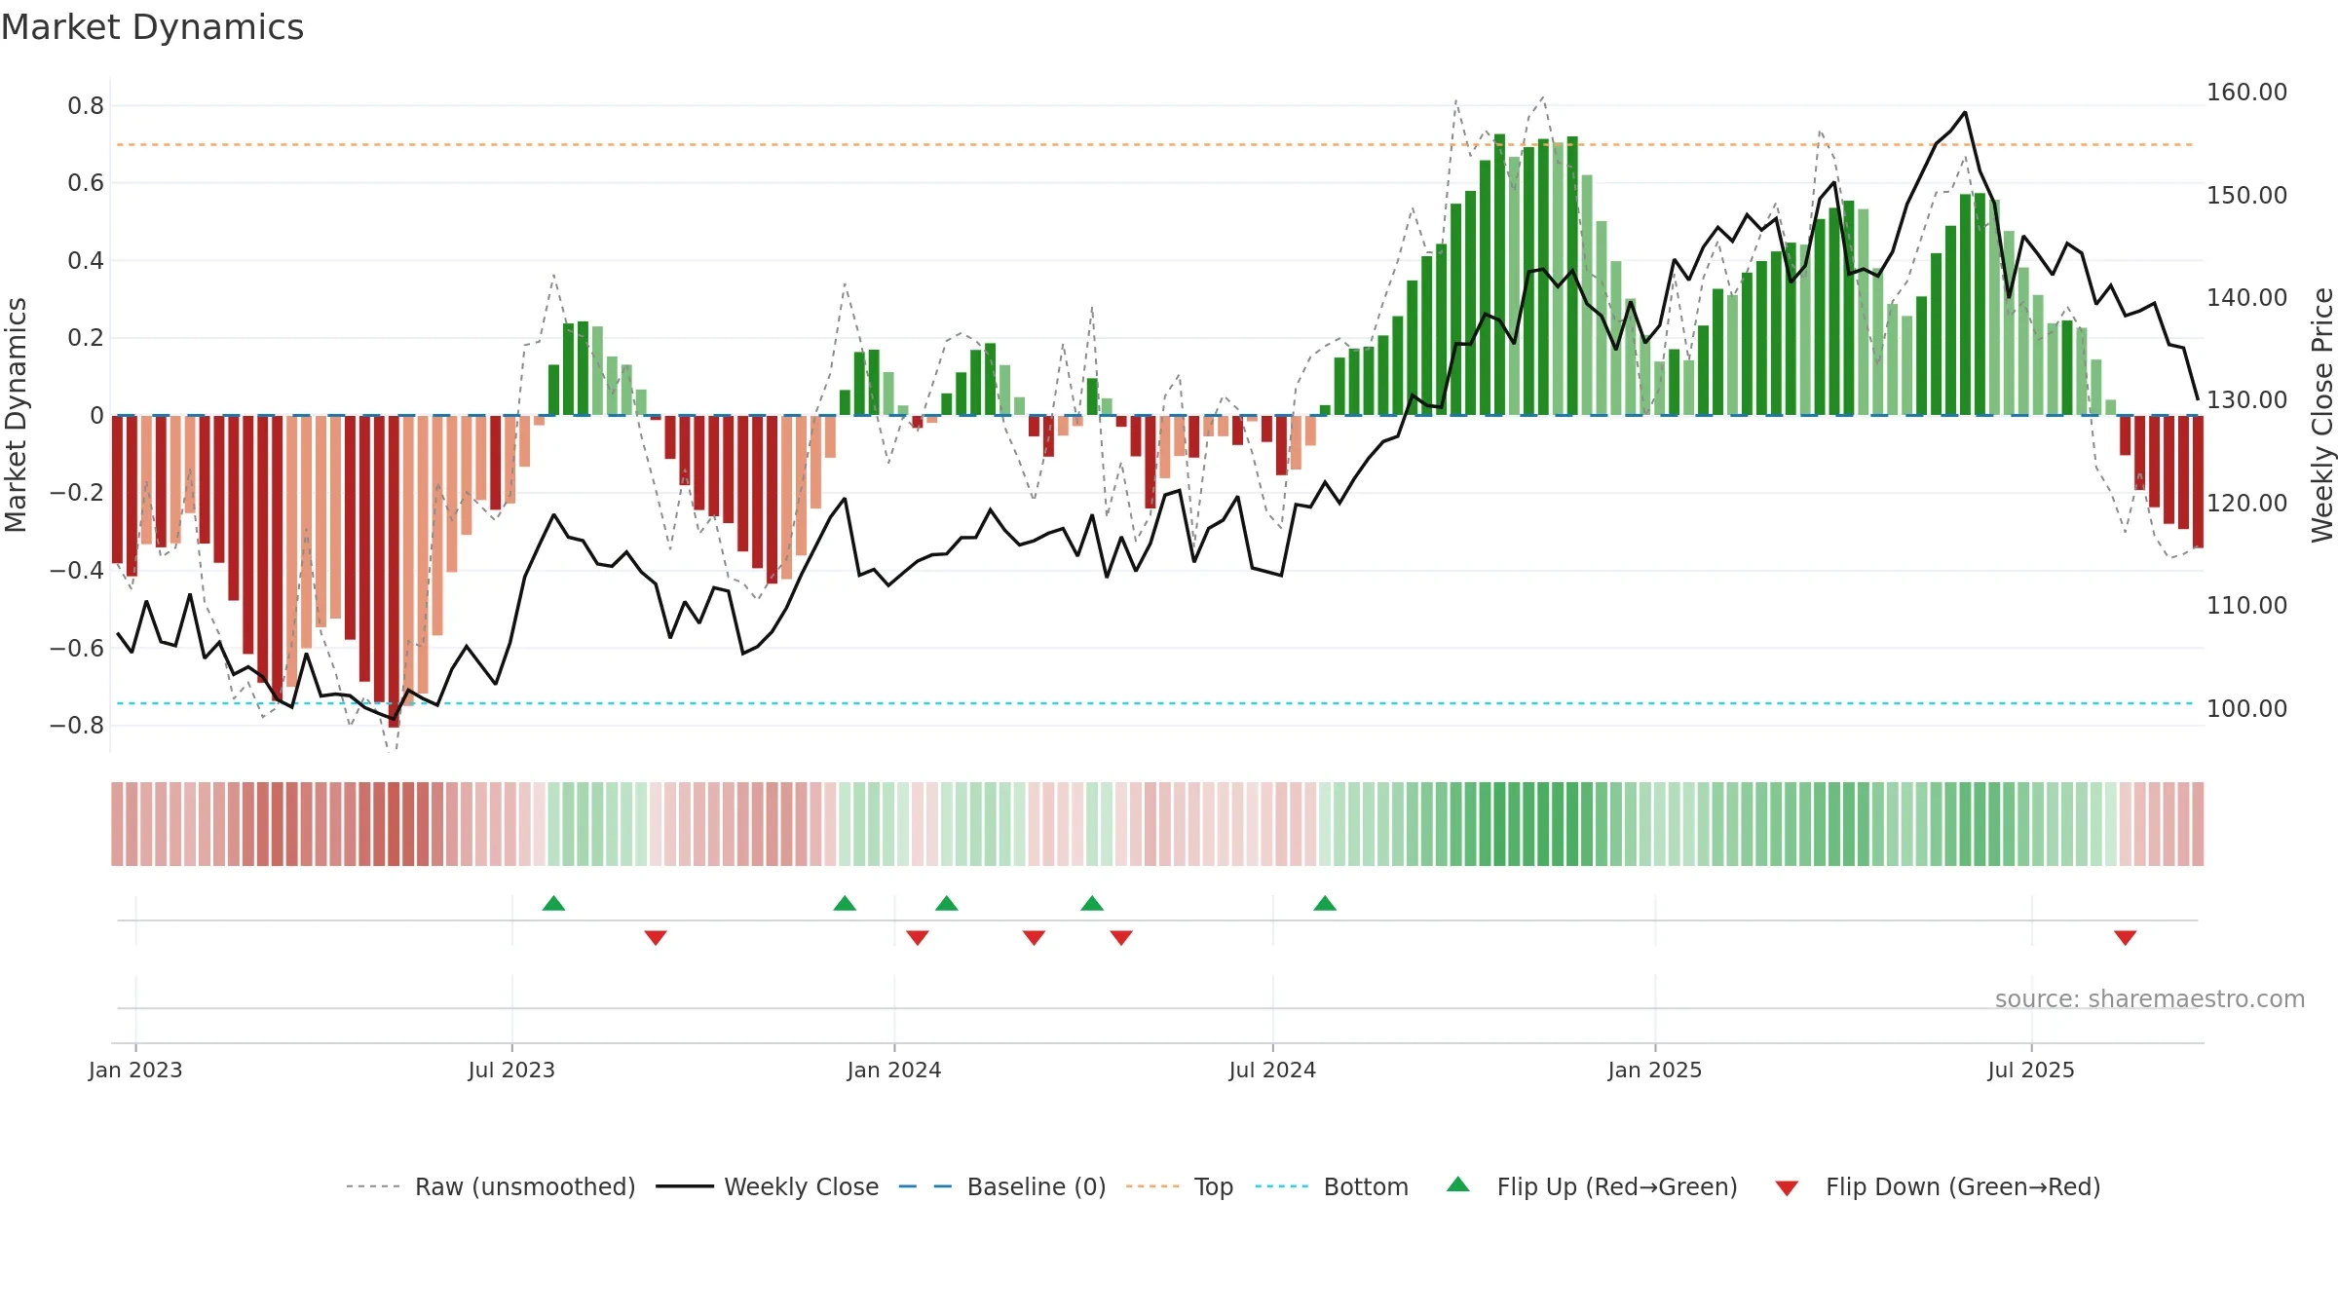Select the first green flip-up marker after Jul 2023
The image size is (2338, 1315).
553,903
